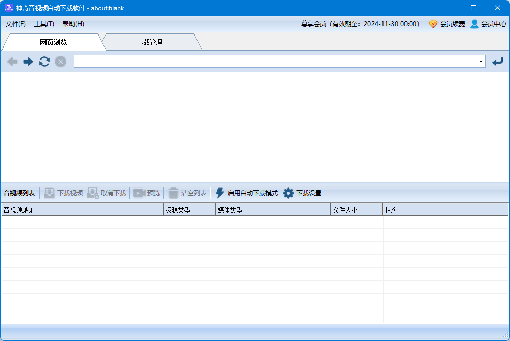Switch to the 下载管理 tab
Viewport: 510px width, 341px height.
coord(149,42)
